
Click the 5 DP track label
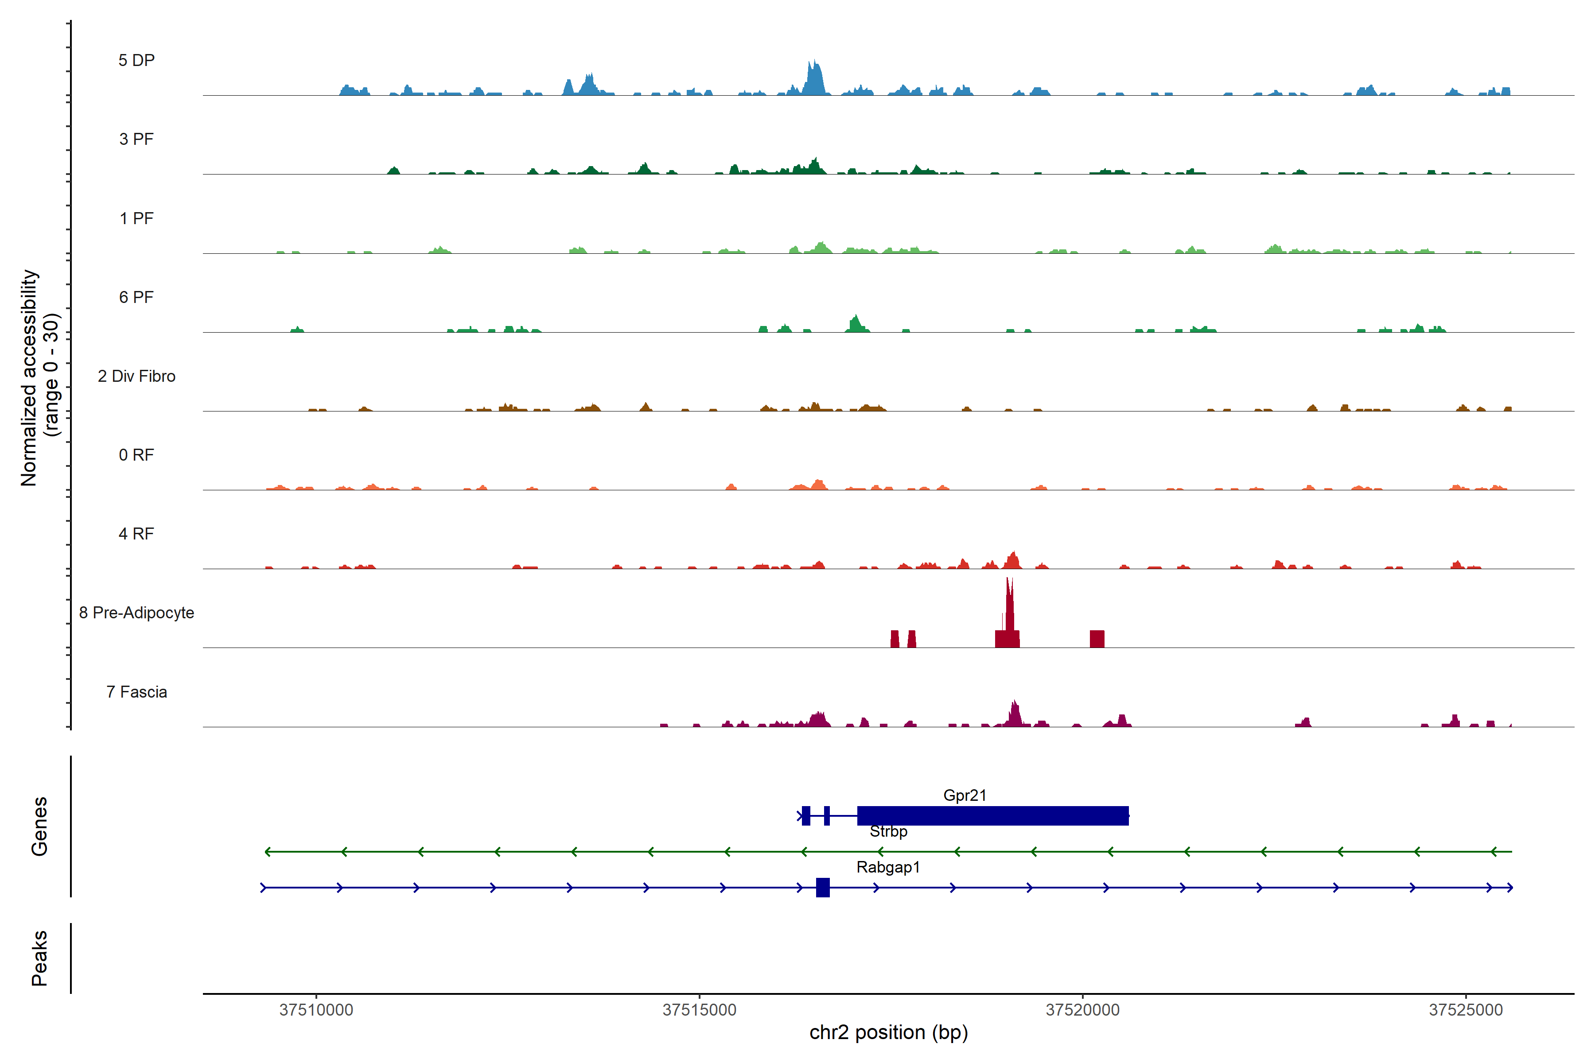pyautogui.click(x=136, y=60)
